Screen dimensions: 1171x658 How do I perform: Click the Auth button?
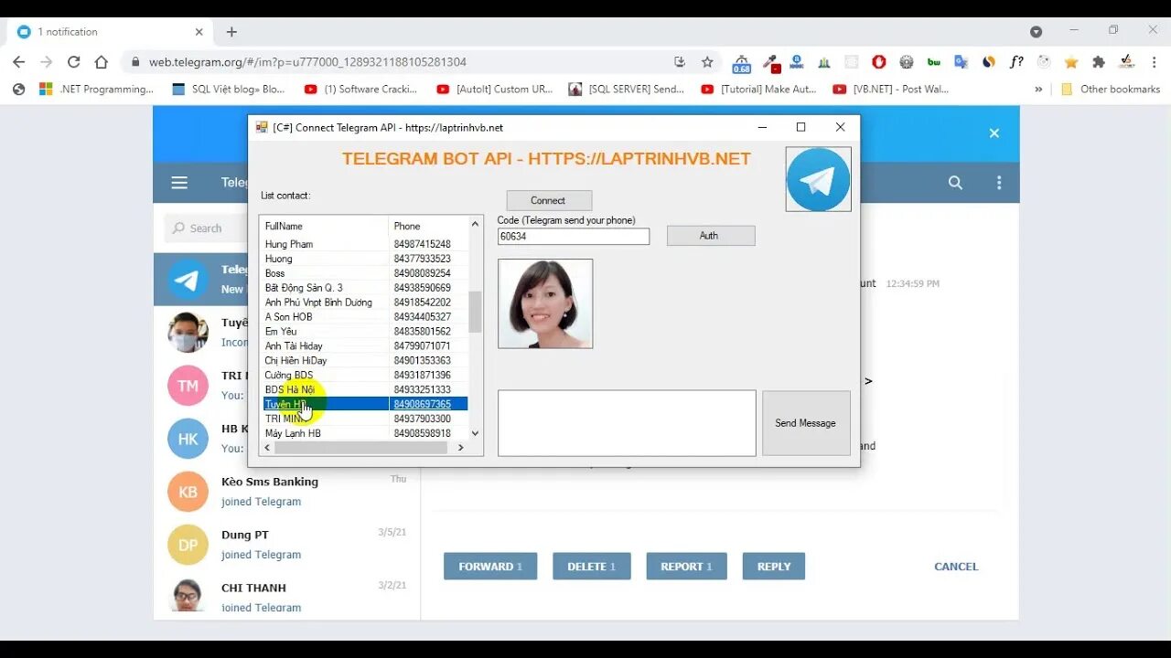tap(710, 236)
